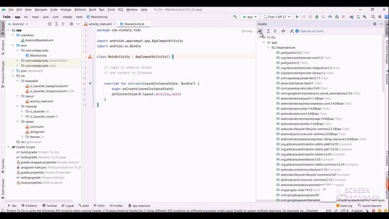Open the Problems tool window

pos(29,206)
